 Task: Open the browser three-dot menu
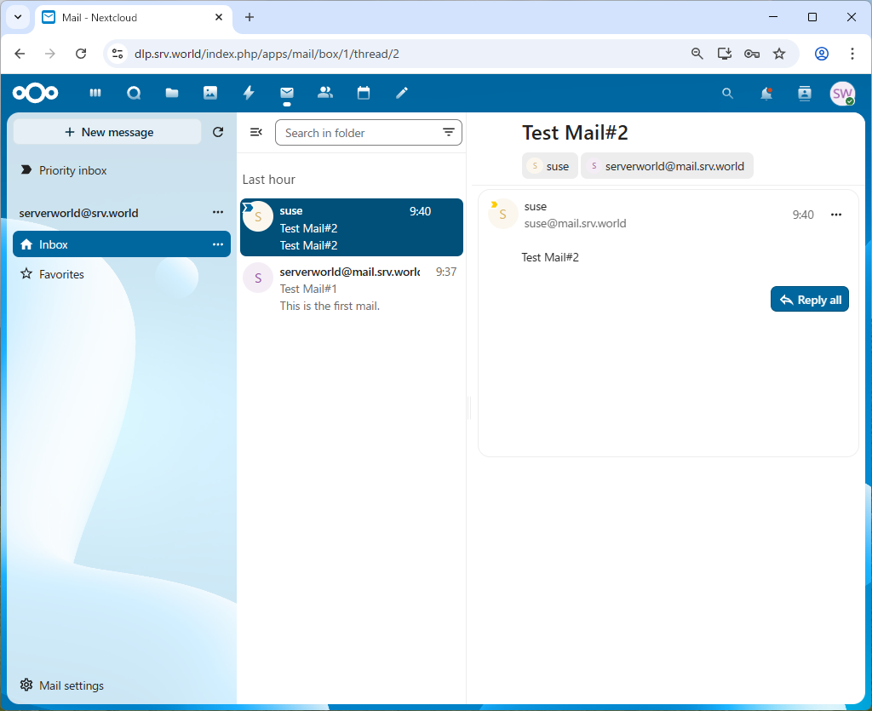point(852,54)
